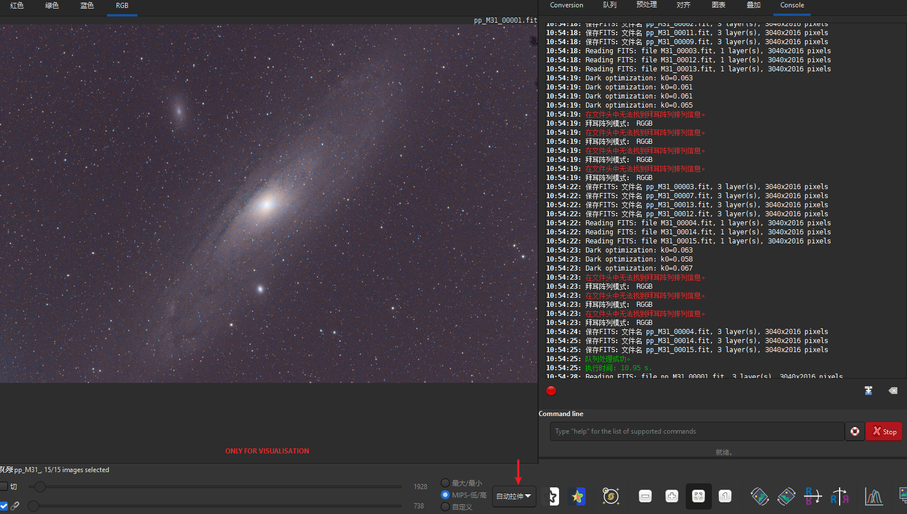
Task: Click the pp_M31_00001.fit filename label
Action: click(505, 20)
